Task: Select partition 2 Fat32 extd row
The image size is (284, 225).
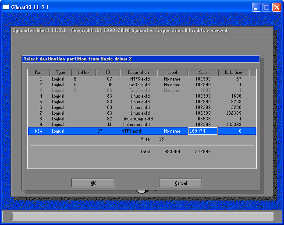Action: [x=142, y=84]
